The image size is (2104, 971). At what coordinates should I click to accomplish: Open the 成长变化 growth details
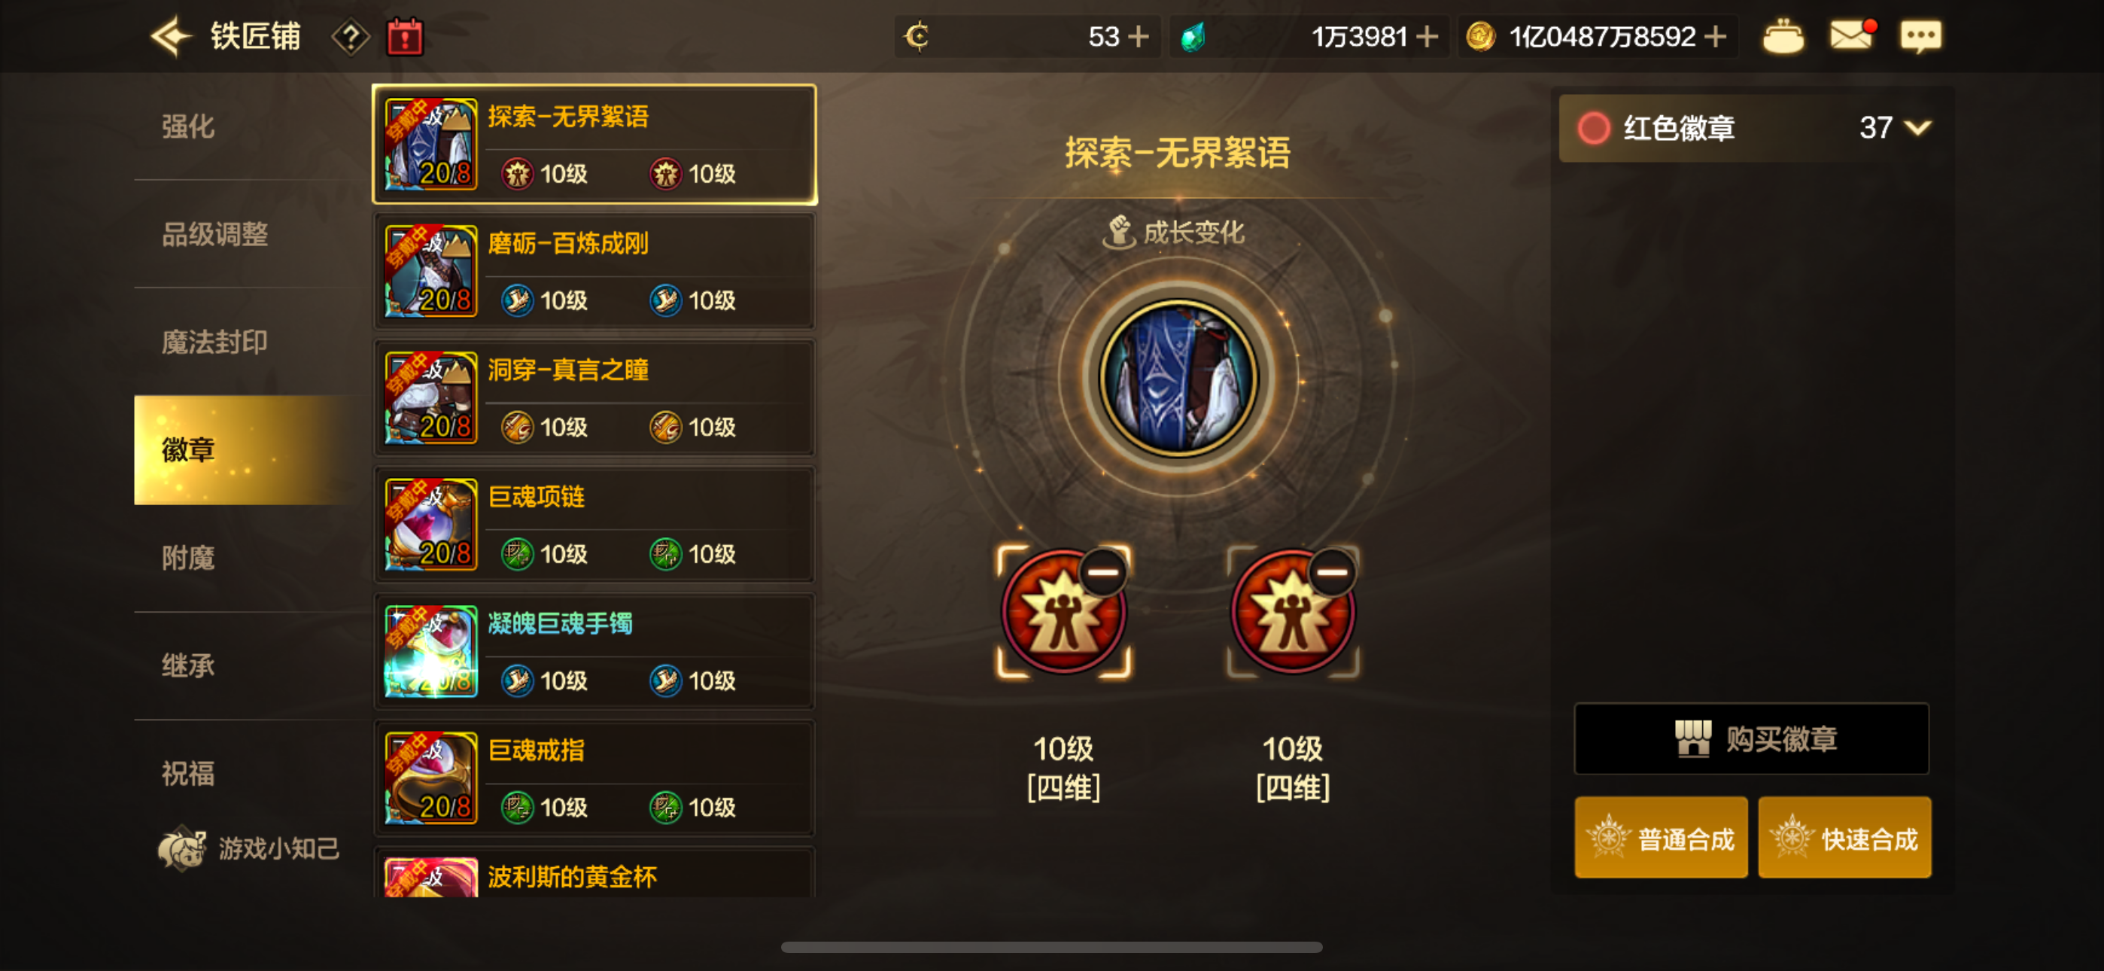pos(1174,232)
